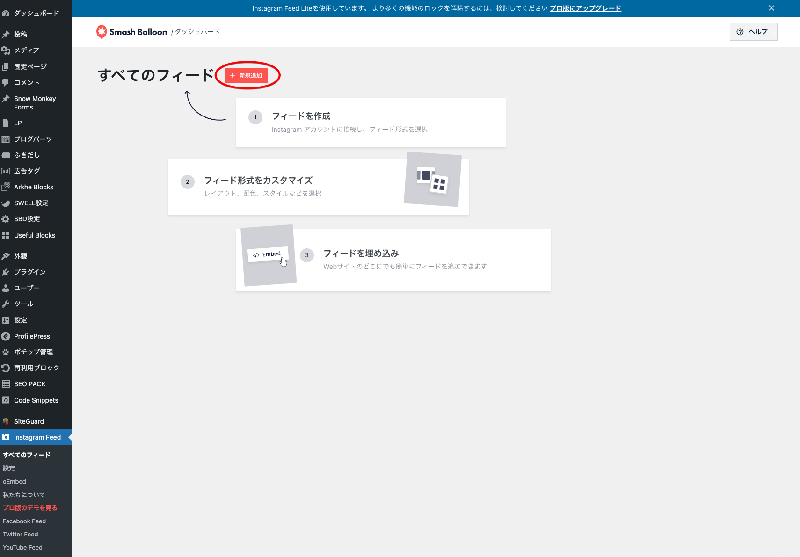This screenshot has height=557, width=800.
Task: Open the YouTube Feed submenu item
Action: click(x=22, y=547)
